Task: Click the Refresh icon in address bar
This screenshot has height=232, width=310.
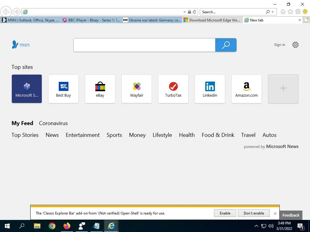Action: coord(195,12)
